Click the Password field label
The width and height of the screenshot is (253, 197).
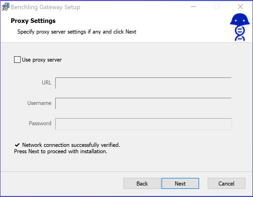click(x=40, y=123)
